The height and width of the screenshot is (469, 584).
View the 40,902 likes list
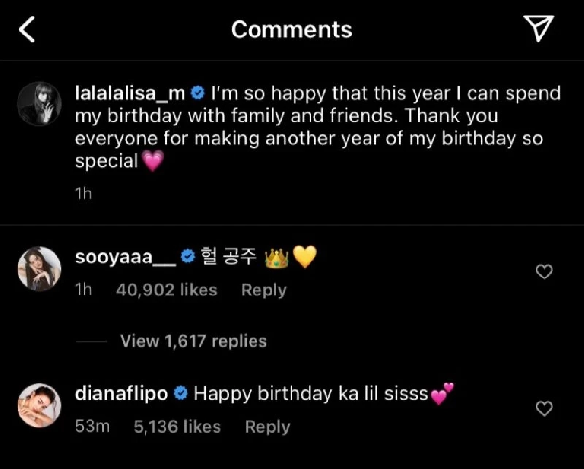[166, 290]
